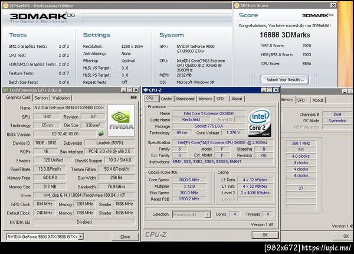Click the Bandwidth value 76.9 GB/s
Image resolution: width=354 pixels, height=254 pixels.
[116, 187]
